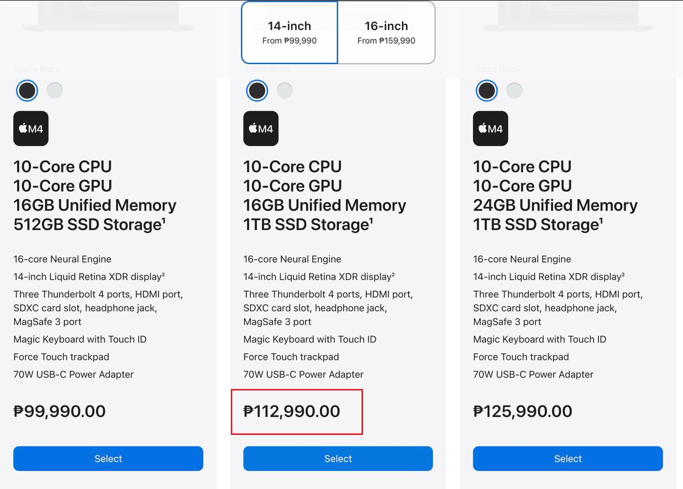Choose Silver color for the 16GB 1TB model
The image size is (683, 489).
pos(284,91)
